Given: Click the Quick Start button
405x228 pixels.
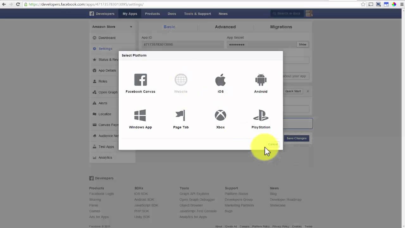Looking at the screenshot, I should pos(293,91).
